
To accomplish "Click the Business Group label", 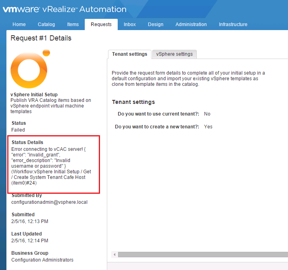I will (x=30, y=253).
